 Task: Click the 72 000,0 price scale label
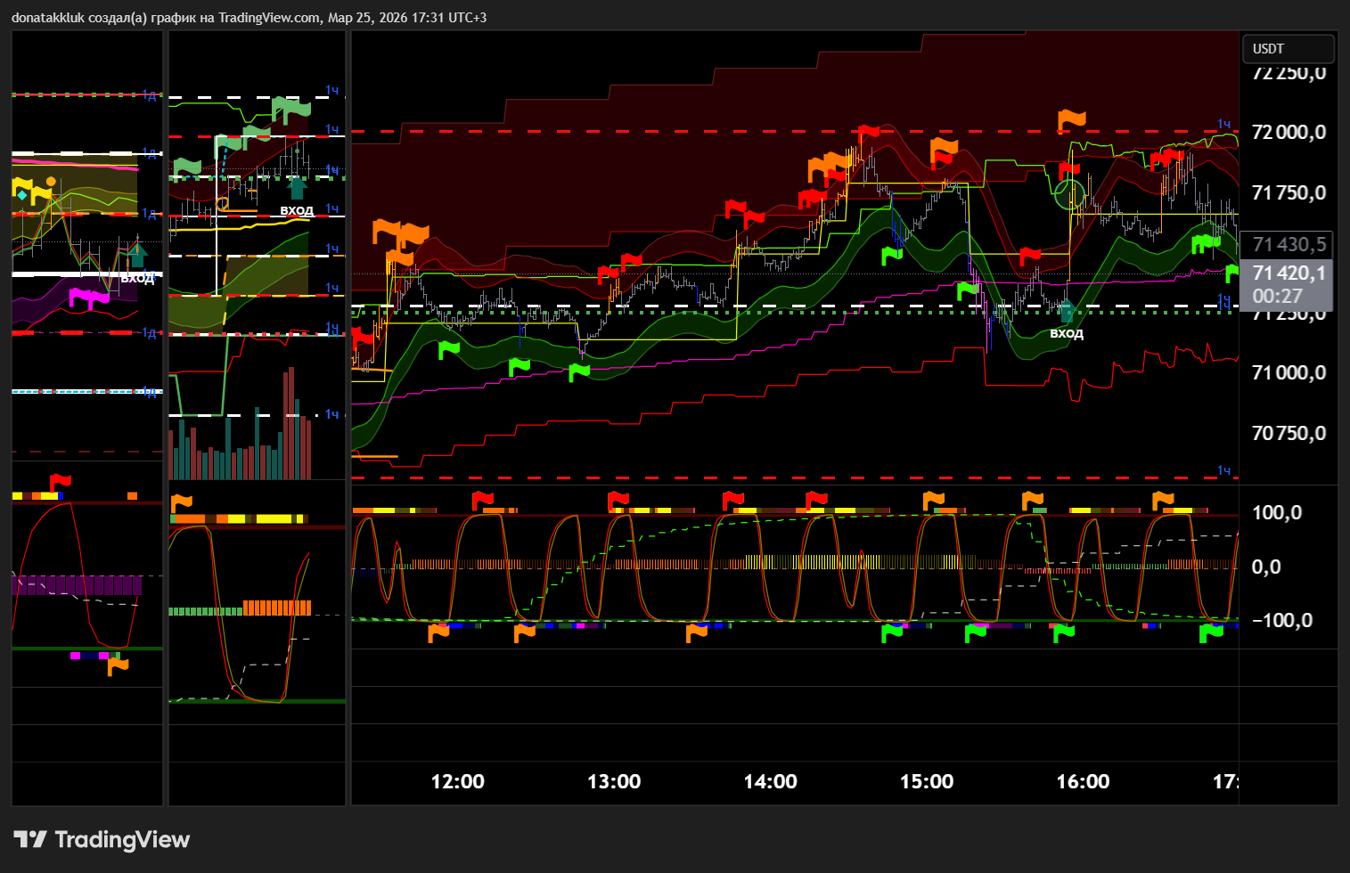pyautogui.click(x=1288, y=133)
